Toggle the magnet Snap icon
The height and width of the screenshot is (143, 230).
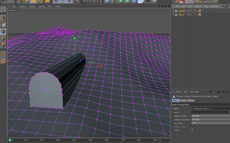coord(3,61)
